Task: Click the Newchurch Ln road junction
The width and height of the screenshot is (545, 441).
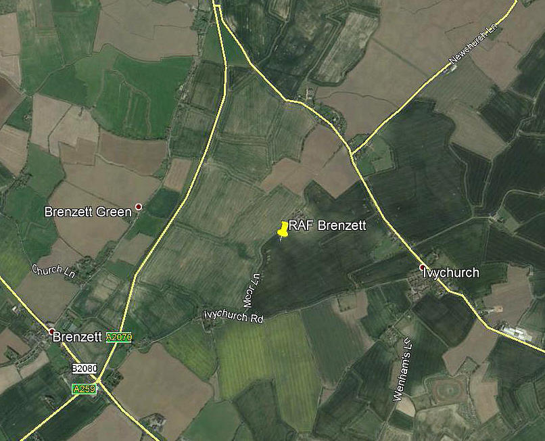Action: (352, 154)
